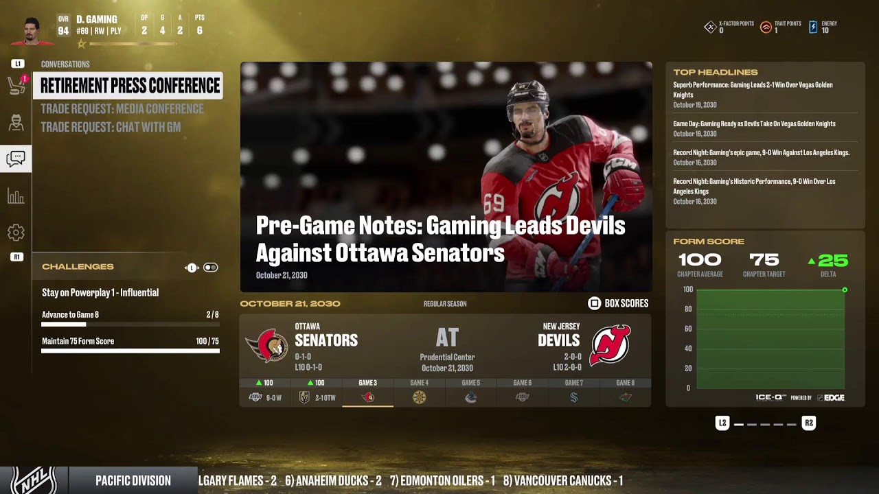879x494 pixels.
Task: Select the Golden Knights 2-1 OTW game tab
Action: (x=317, y=392)
